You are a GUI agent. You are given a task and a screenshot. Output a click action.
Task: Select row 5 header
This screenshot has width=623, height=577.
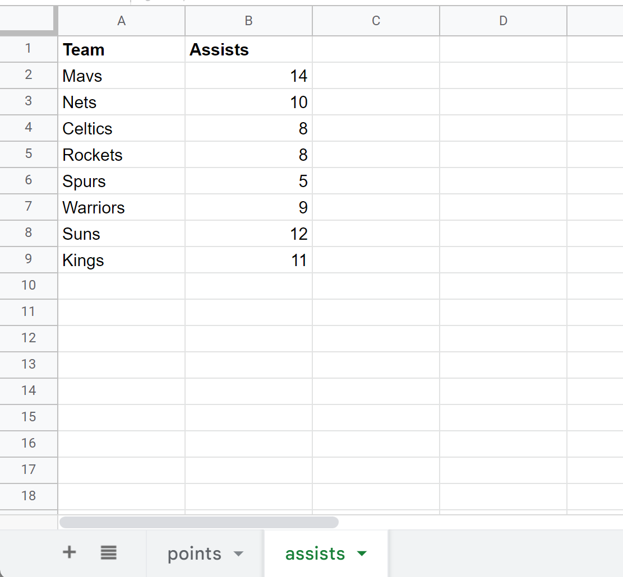point(29,154)
